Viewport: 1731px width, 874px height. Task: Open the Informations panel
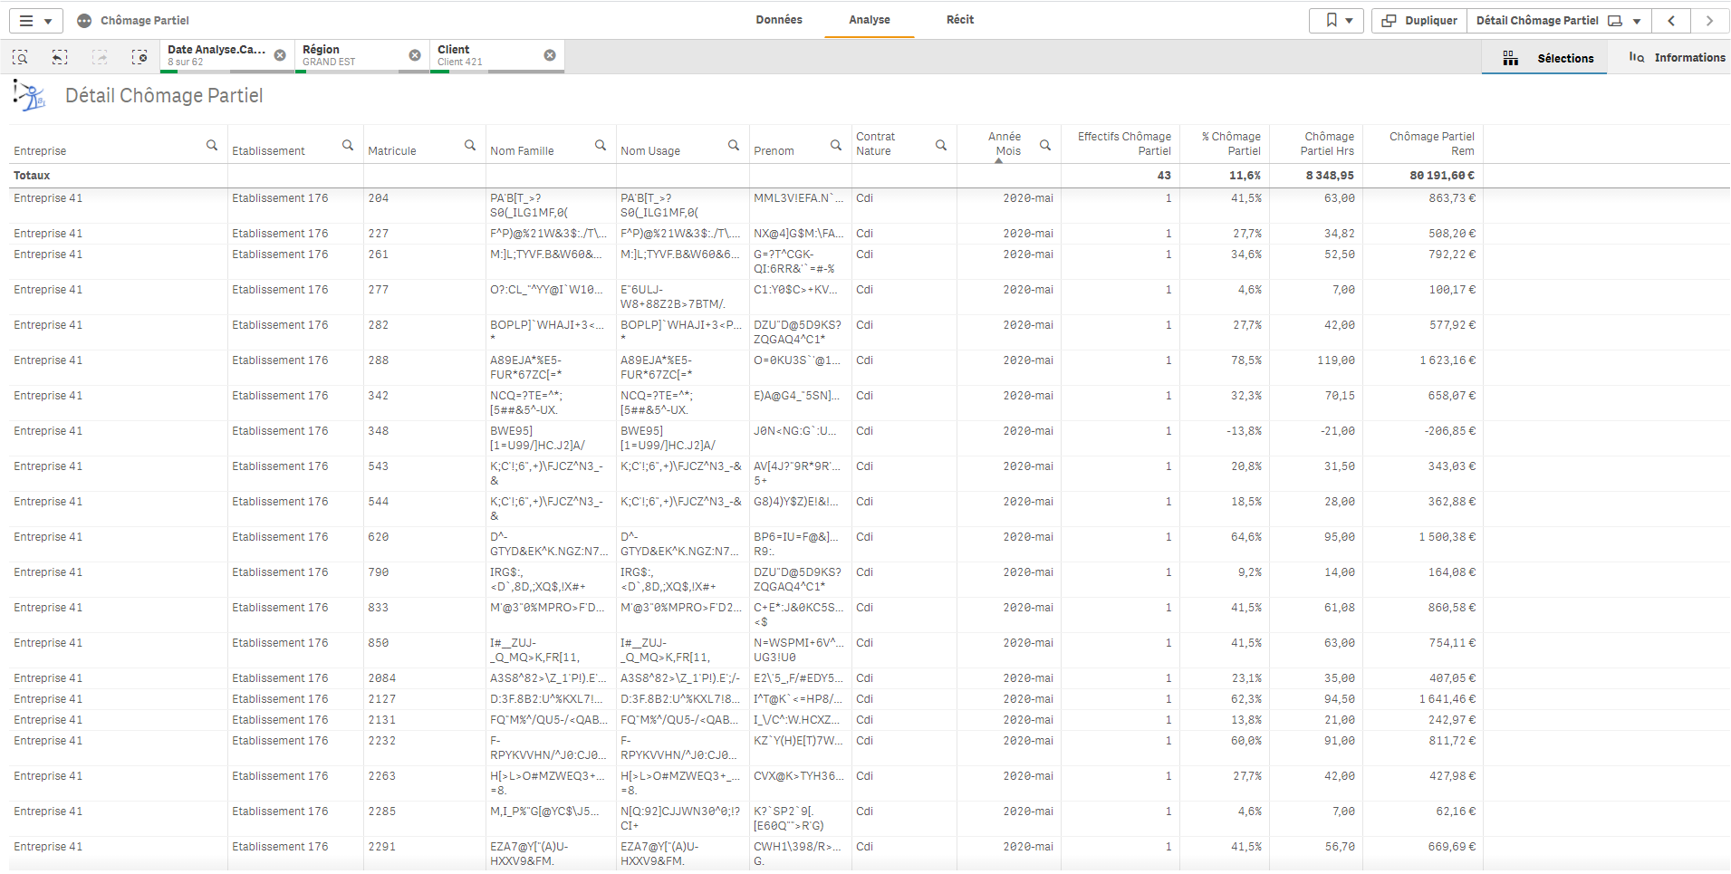click(1678, 58)
